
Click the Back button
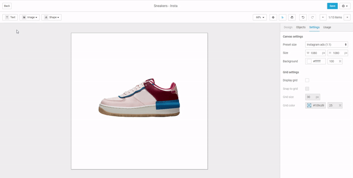pos(7,6)
